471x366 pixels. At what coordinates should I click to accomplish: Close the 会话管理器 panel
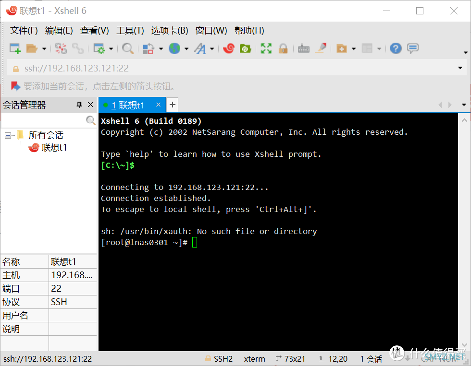click(90, 105)
